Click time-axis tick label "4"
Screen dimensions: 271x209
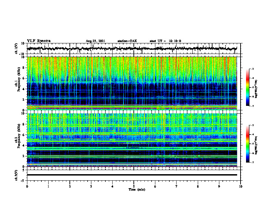pyautogui.click(x=112, y=186)
